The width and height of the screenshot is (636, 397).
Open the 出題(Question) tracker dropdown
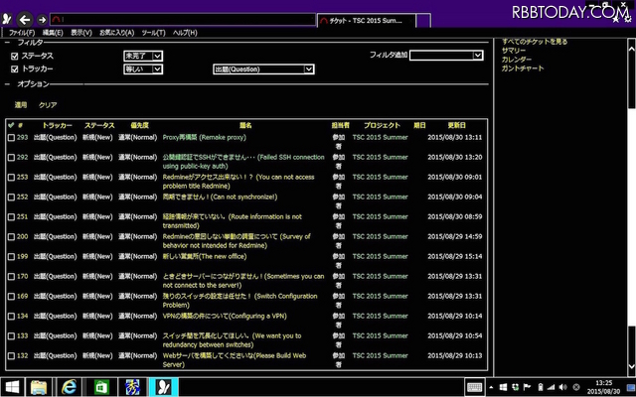pos(263,69)
